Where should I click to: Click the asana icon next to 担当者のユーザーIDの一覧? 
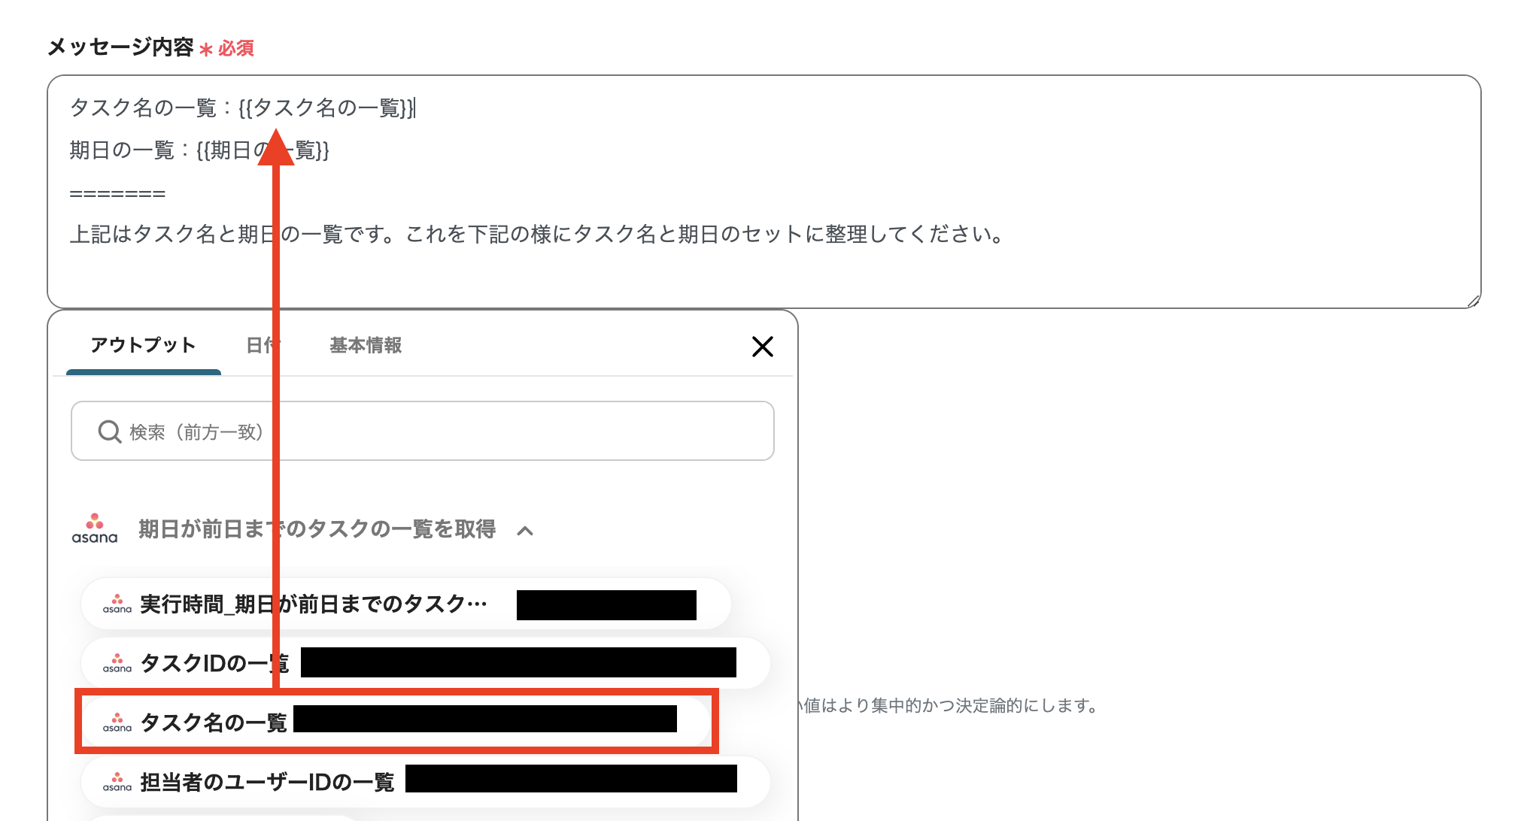(117, 782)
